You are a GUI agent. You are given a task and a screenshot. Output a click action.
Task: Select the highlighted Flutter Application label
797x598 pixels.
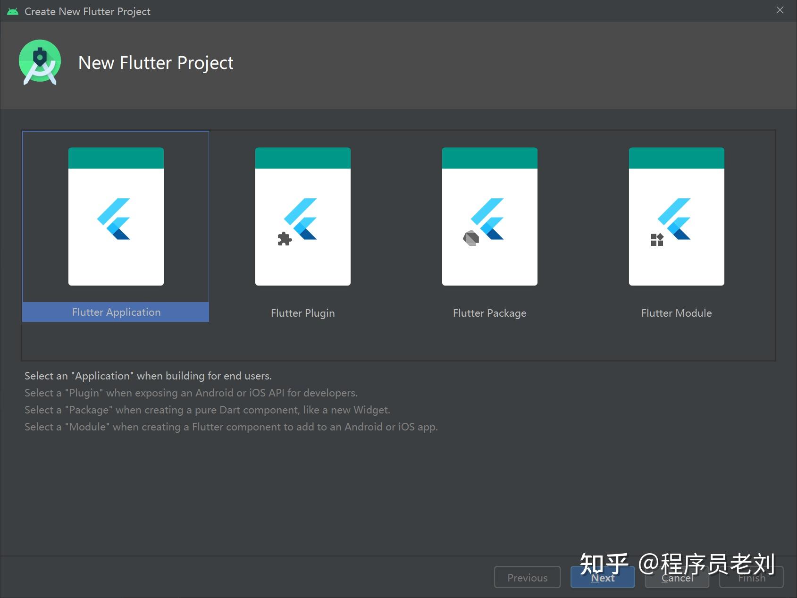(x=116, y=312)
